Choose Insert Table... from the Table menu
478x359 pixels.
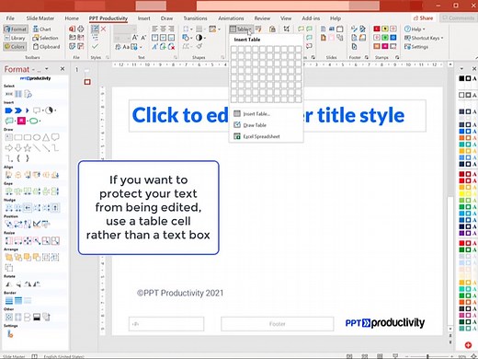click(266, 114)
